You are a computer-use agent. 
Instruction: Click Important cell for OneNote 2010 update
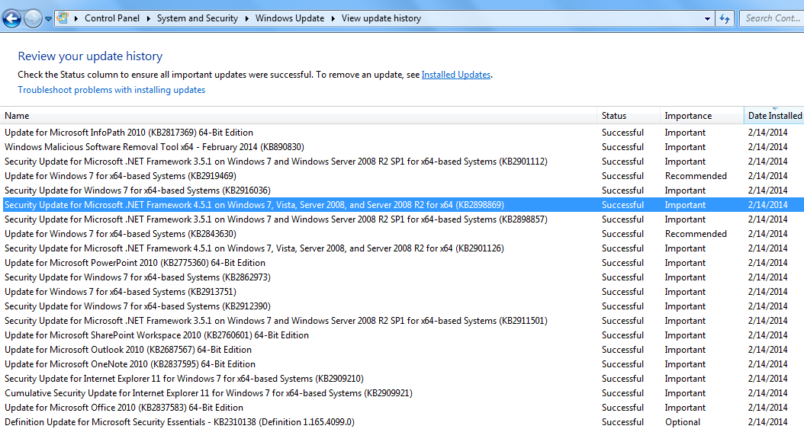tap(685, 364)
